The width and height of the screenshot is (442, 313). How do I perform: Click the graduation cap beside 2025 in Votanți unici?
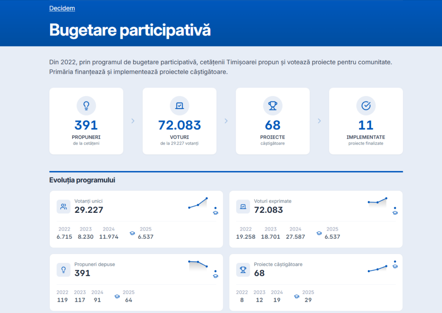point(132,233)
